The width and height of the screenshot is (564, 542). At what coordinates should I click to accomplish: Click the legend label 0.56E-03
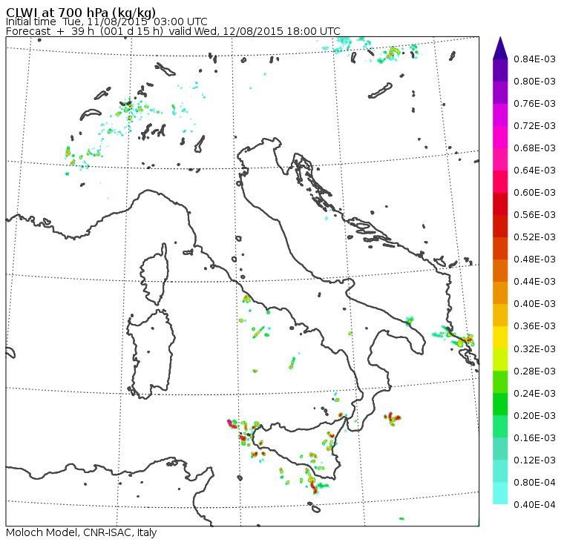click(x=534, y=214)
